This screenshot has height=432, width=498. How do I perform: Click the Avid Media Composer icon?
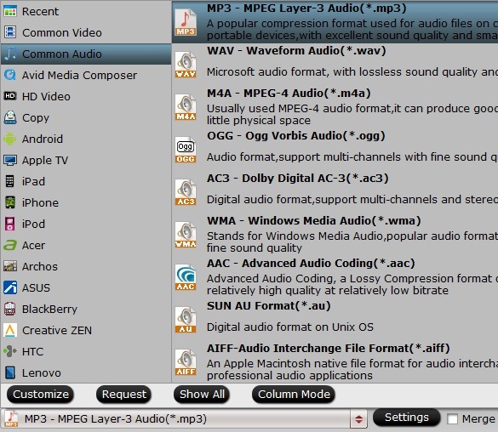point(10,75)
